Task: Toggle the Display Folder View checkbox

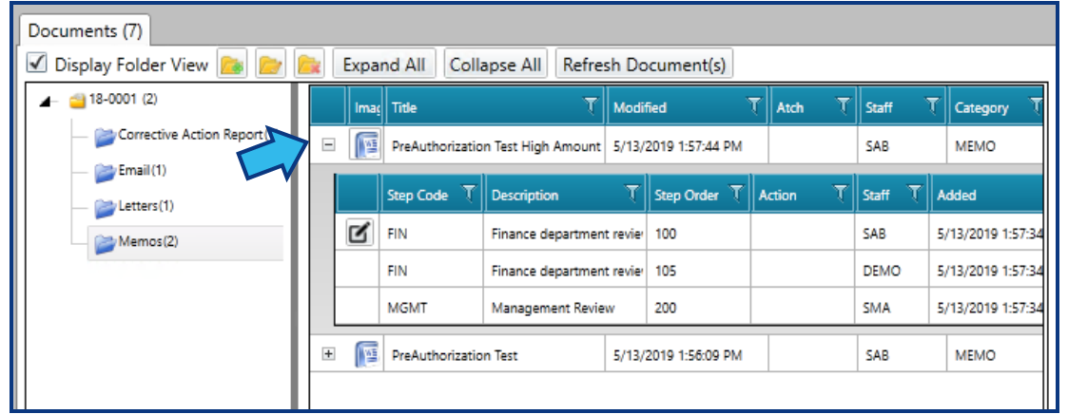Action: click(37, 64)
